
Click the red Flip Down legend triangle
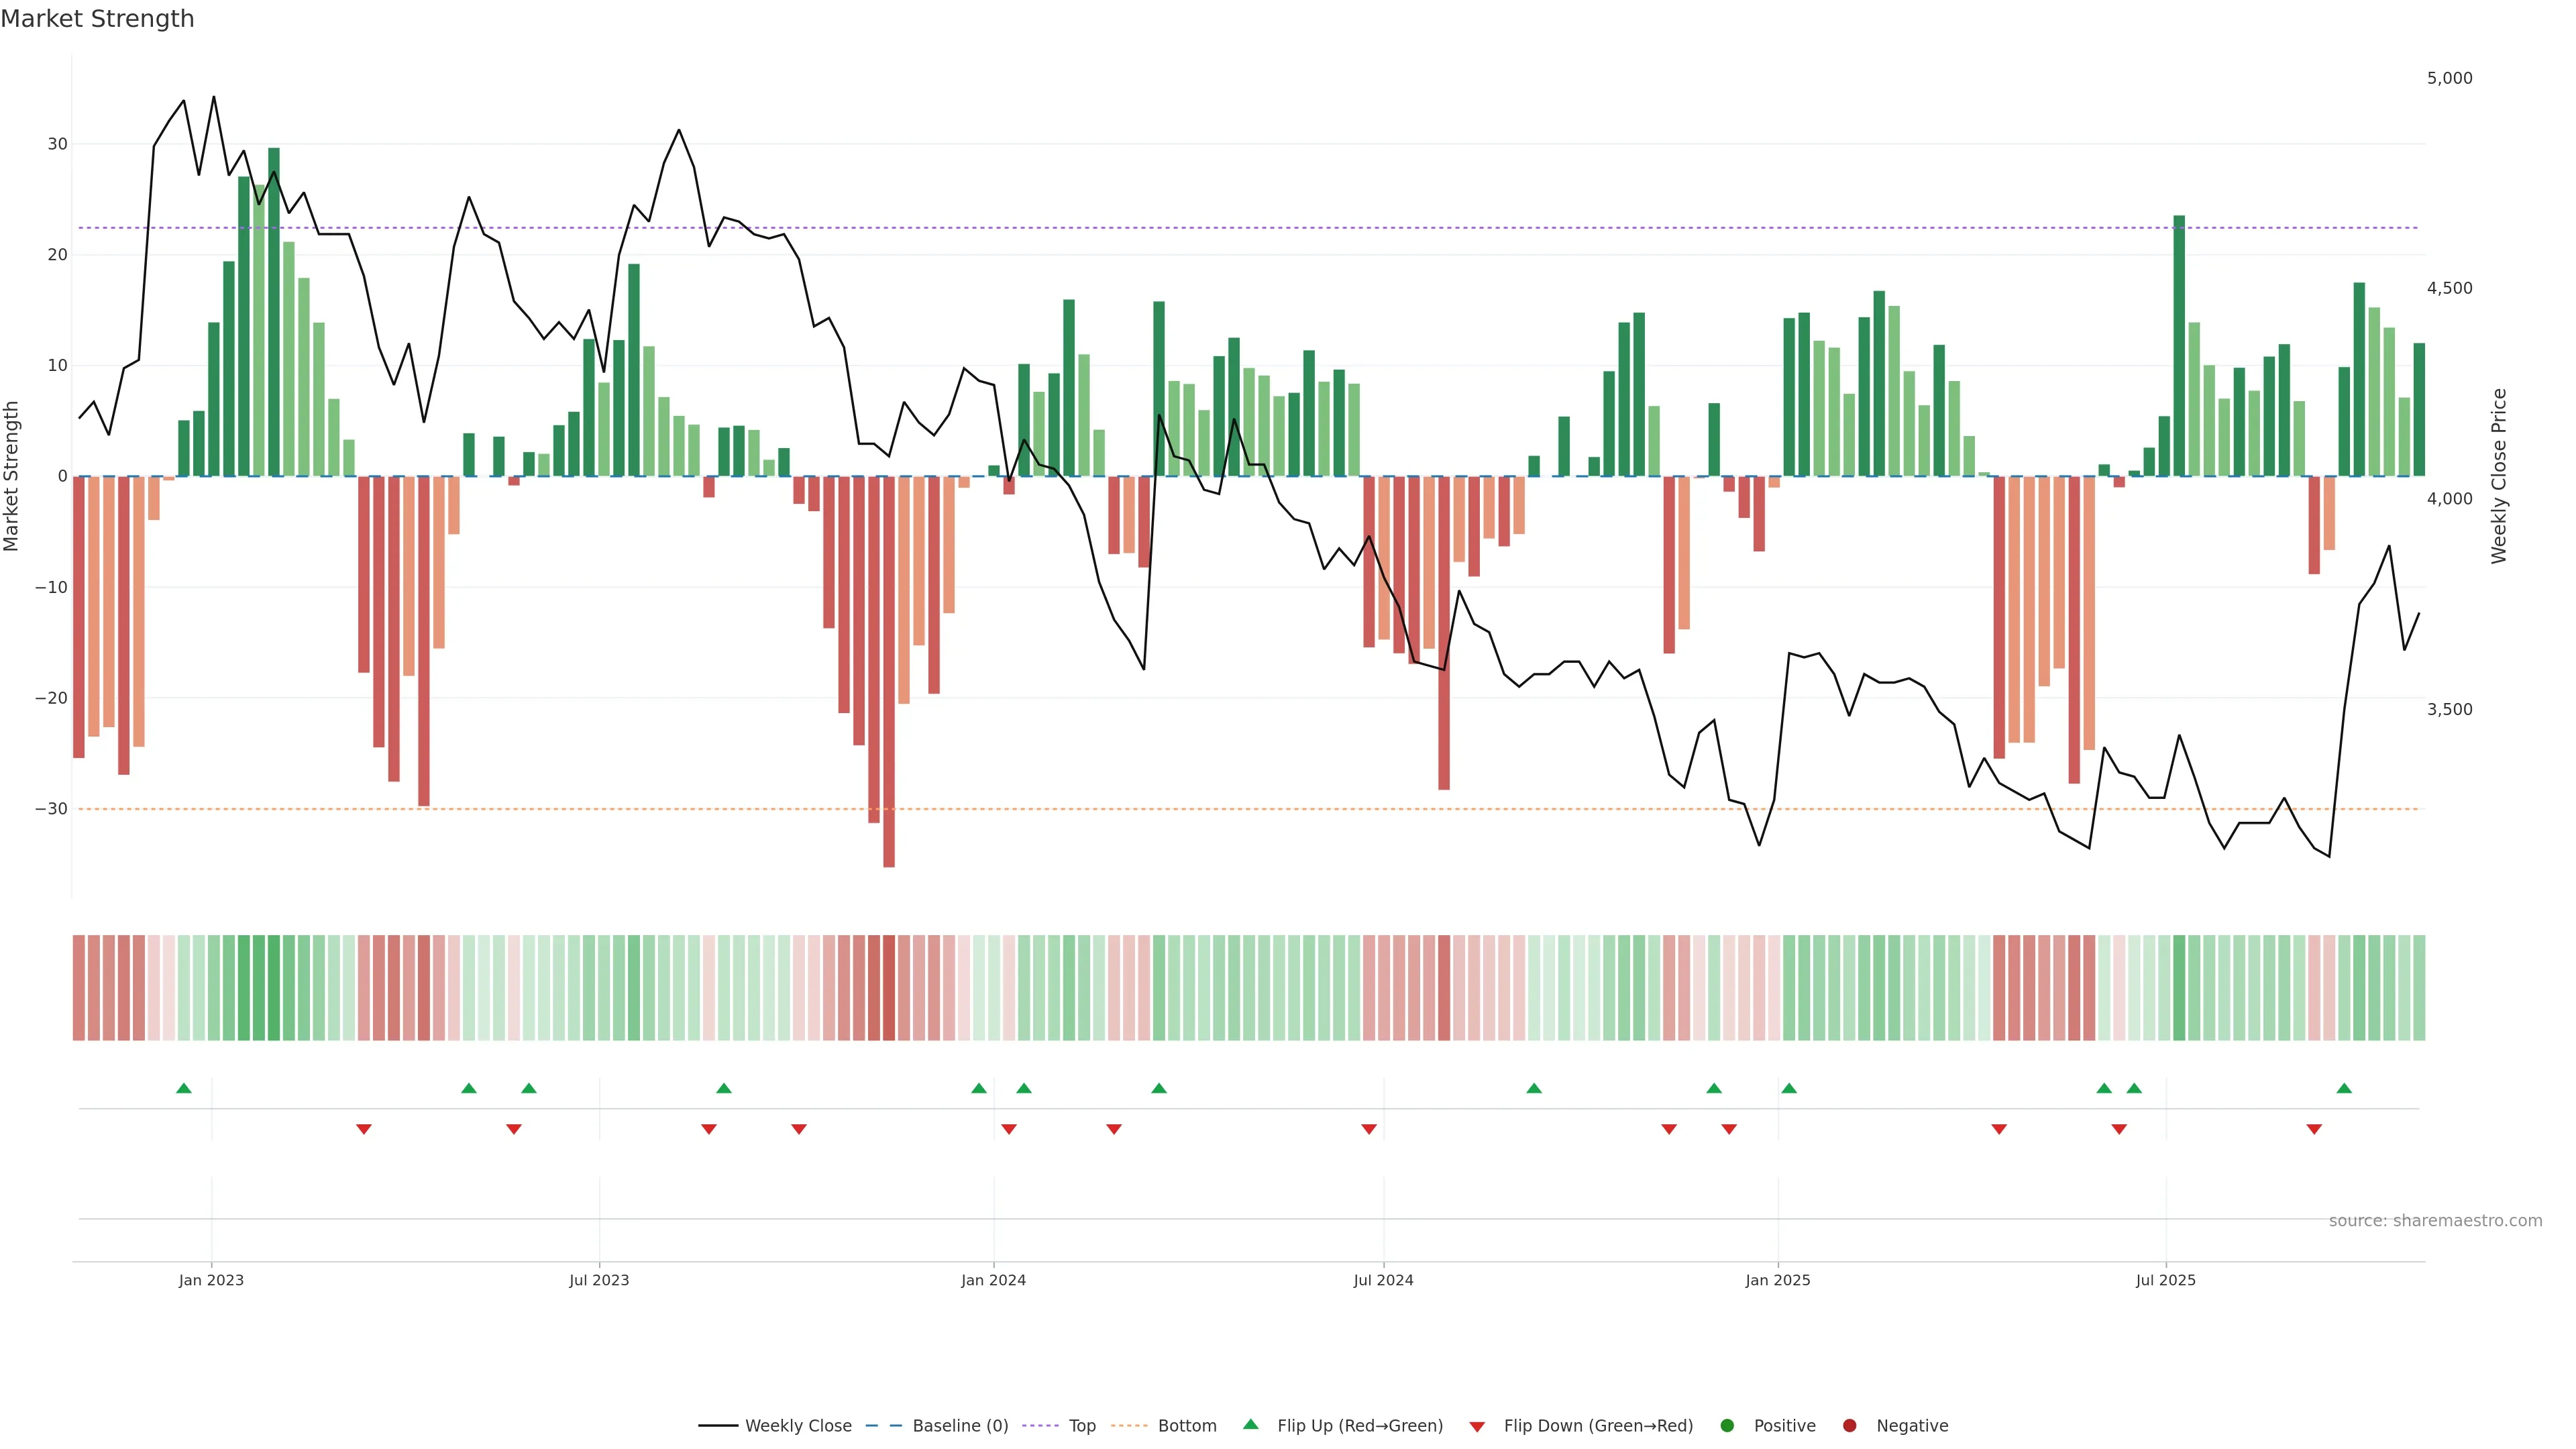tap(1477, 1427)
